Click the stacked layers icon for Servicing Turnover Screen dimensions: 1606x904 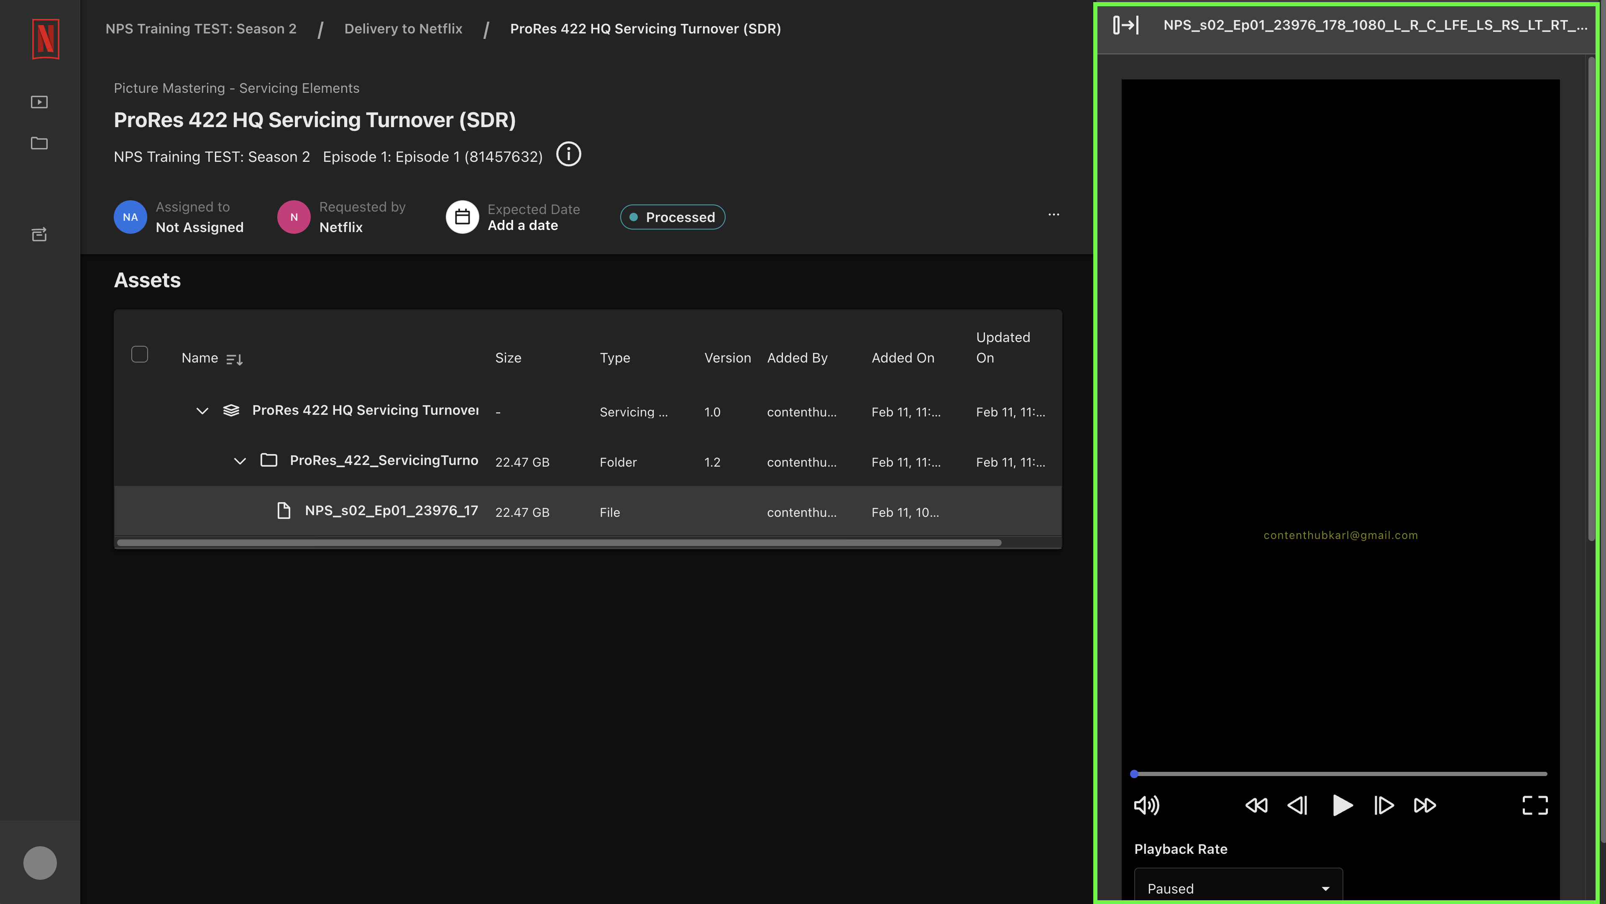point(231,410)
